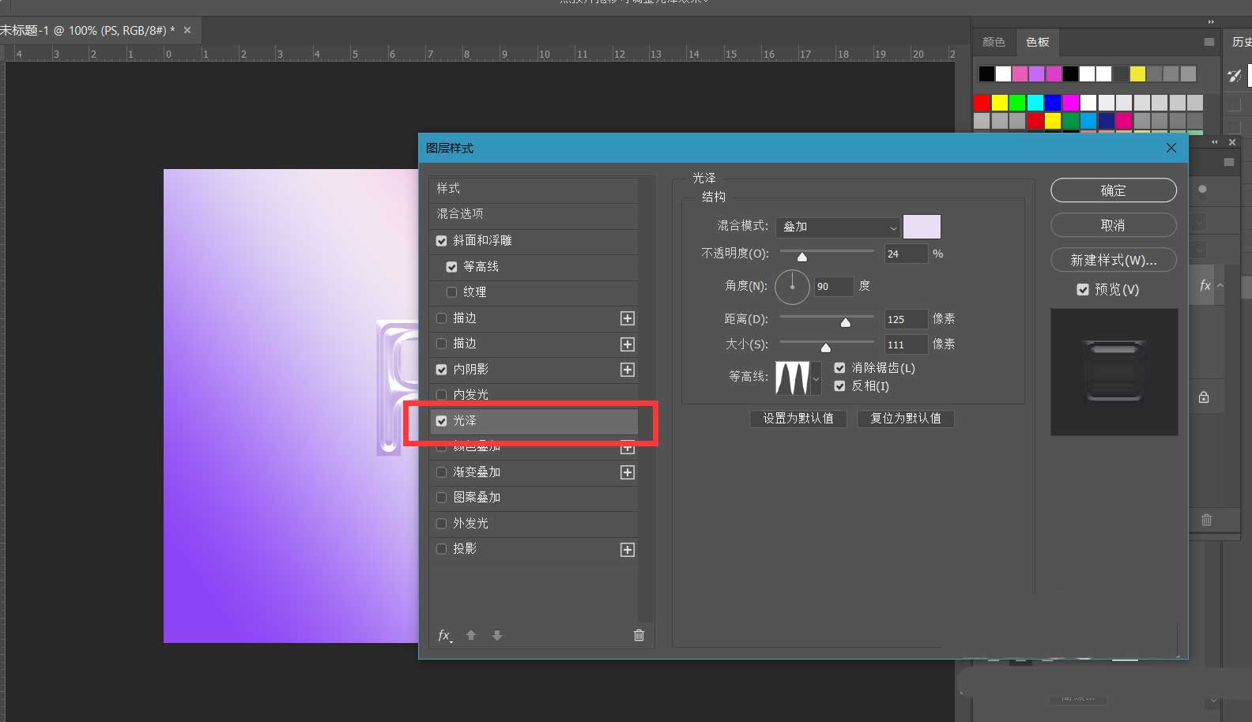1252x722 pixels.
Task: Click the plus icon beside 内阴影
Action: point(628,370)
